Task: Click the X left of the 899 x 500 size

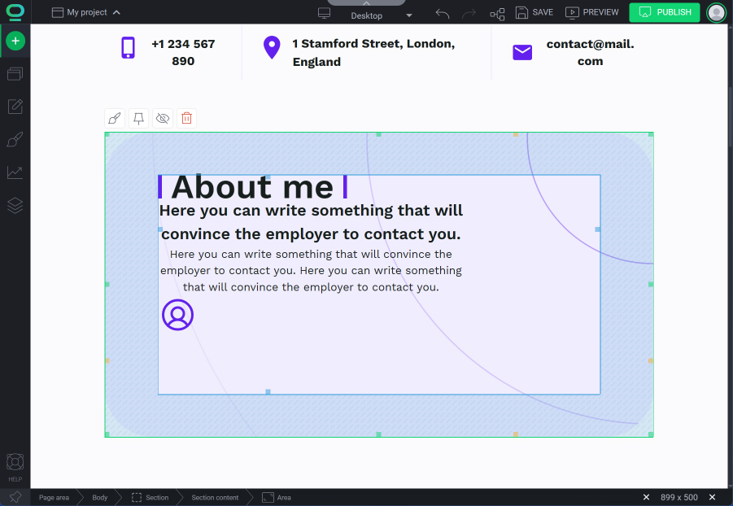Action: (646, 497)
